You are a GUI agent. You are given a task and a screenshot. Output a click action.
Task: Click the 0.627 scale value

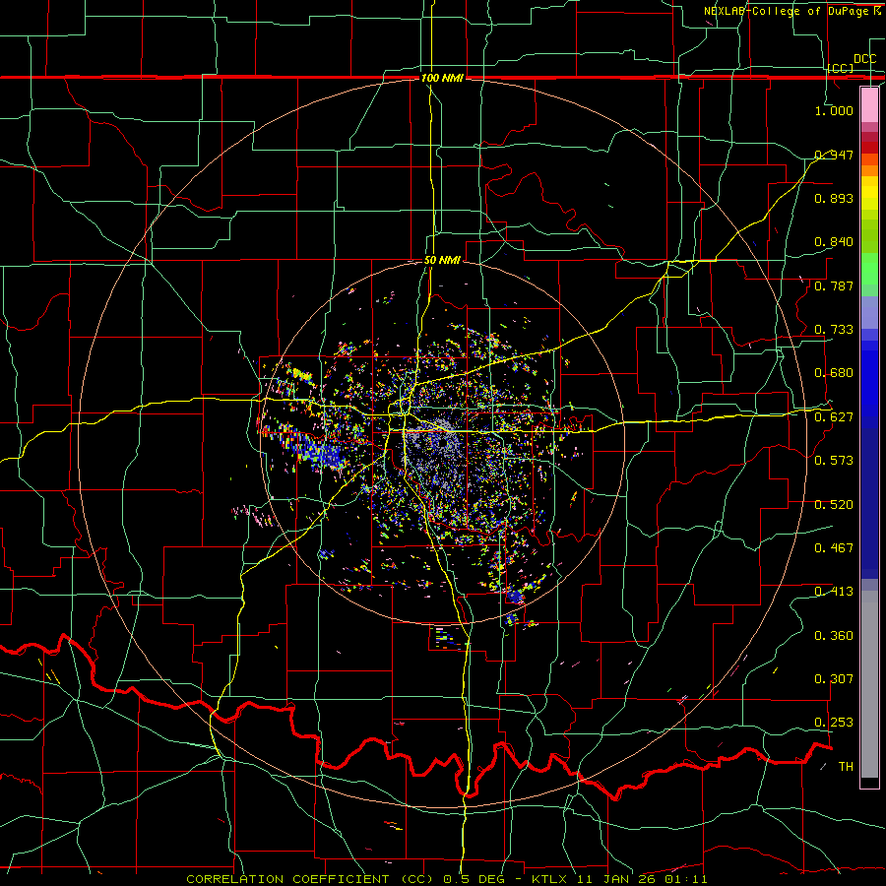point(834,417)
